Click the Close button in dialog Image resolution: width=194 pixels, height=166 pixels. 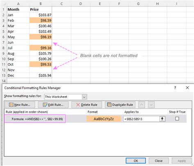pyautogui.click(x=159, y=161)
